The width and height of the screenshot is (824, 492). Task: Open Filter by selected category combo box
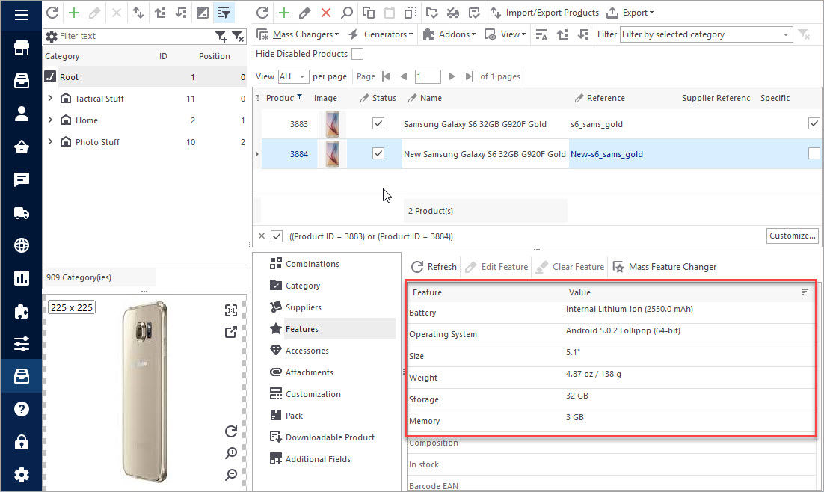pos(707,34)
